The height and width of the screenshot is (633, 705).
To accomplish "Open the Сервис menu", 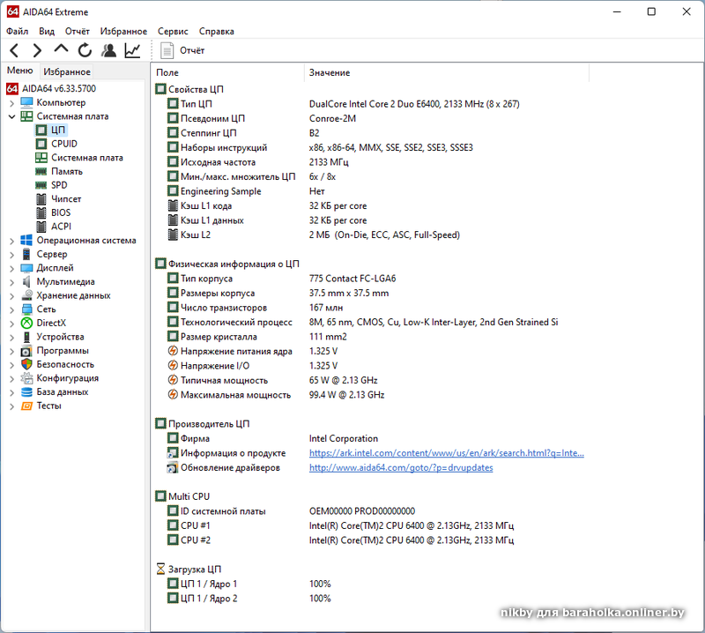I will (173, 31).
